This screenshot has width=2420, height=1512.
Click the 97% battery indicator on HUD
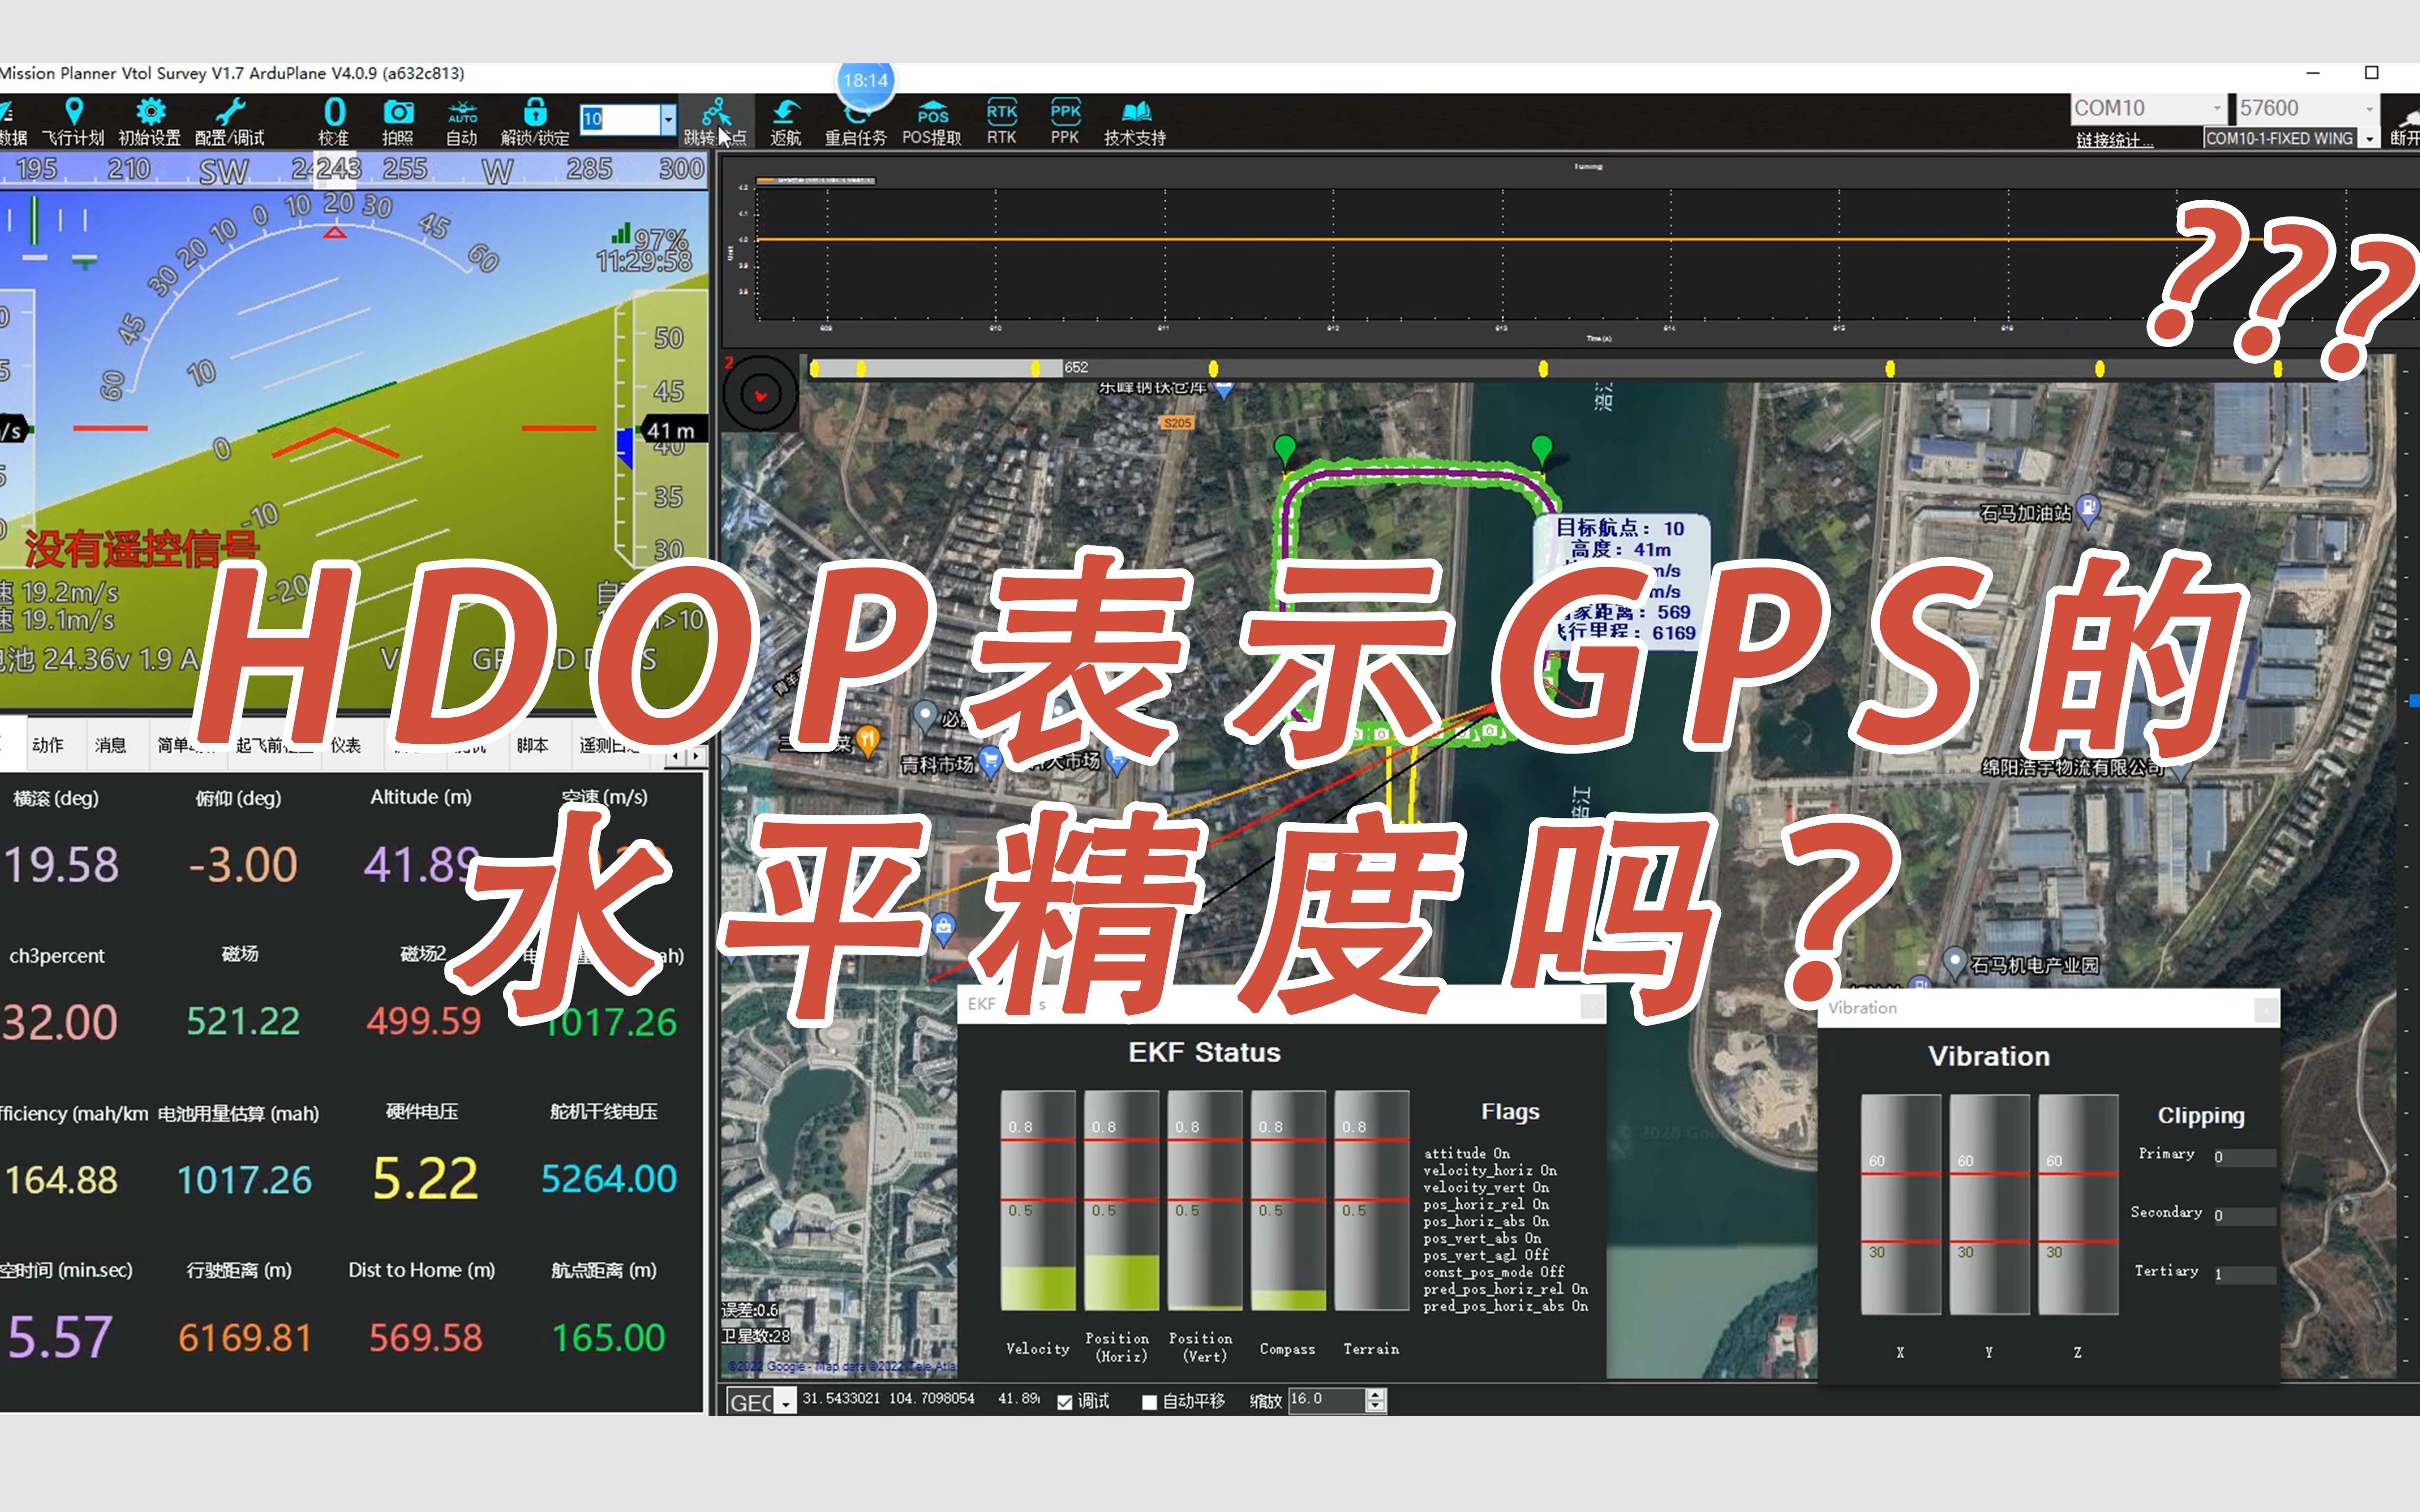[651, 239]
